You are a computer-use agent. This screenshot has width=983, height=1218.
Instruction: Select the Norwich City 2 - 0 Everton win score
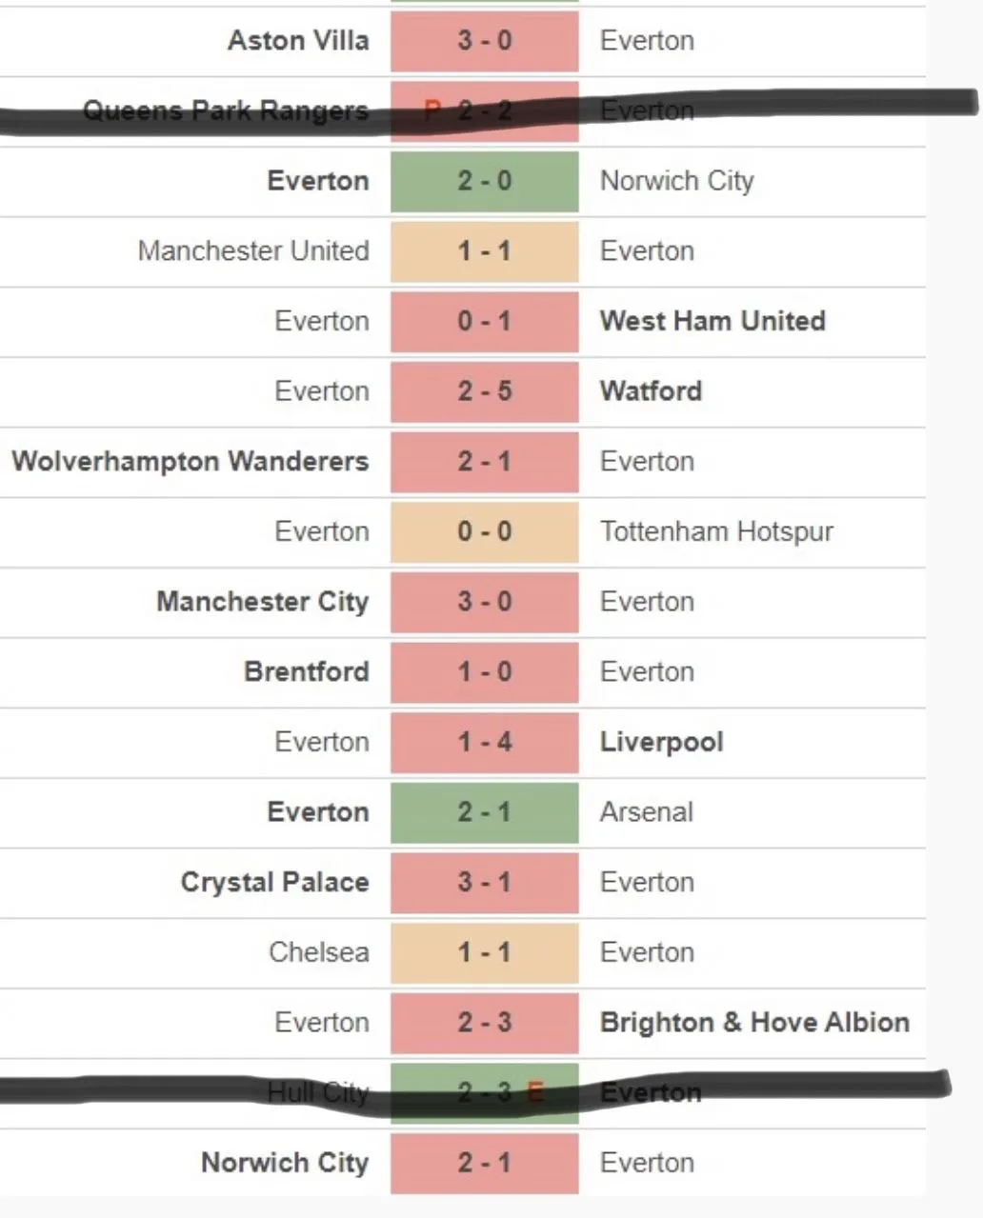point(484,181)
